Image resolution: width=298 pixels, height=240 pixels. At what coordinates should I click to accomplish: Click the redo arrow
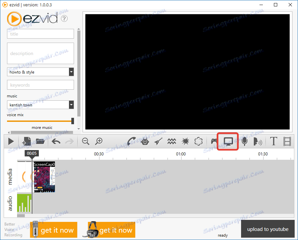(x=70, y=142)
